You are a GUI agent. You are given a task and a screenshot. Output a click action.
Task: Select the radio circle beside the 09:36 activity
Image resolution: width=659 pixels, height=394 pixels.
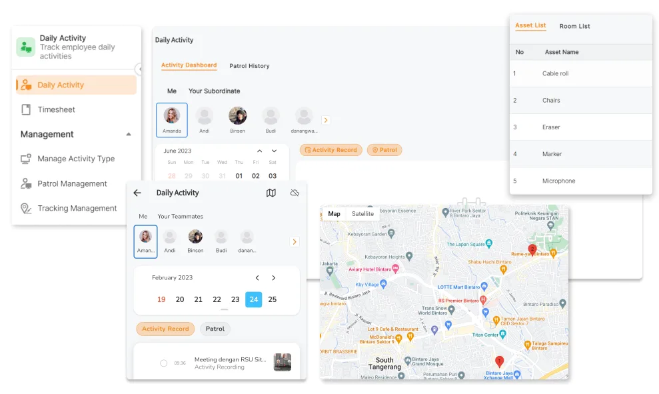(x=163, y=363)
